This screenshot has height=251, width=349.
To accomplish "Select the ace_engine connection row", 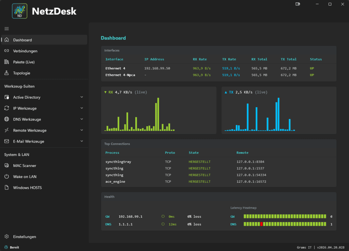I will coord(115,182).
